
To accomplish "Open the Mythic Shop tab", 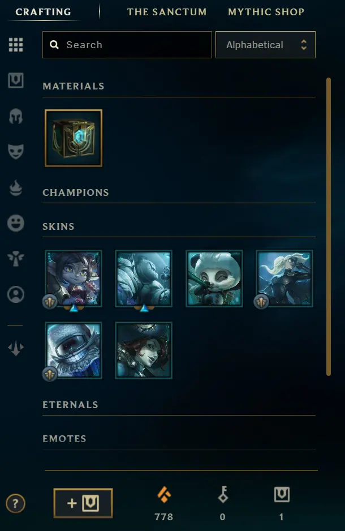I will (266, 12).
